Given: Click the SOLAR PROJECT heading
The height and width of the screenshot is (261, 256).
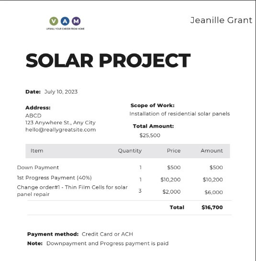Looking at the screenshot, I should 108,60.
